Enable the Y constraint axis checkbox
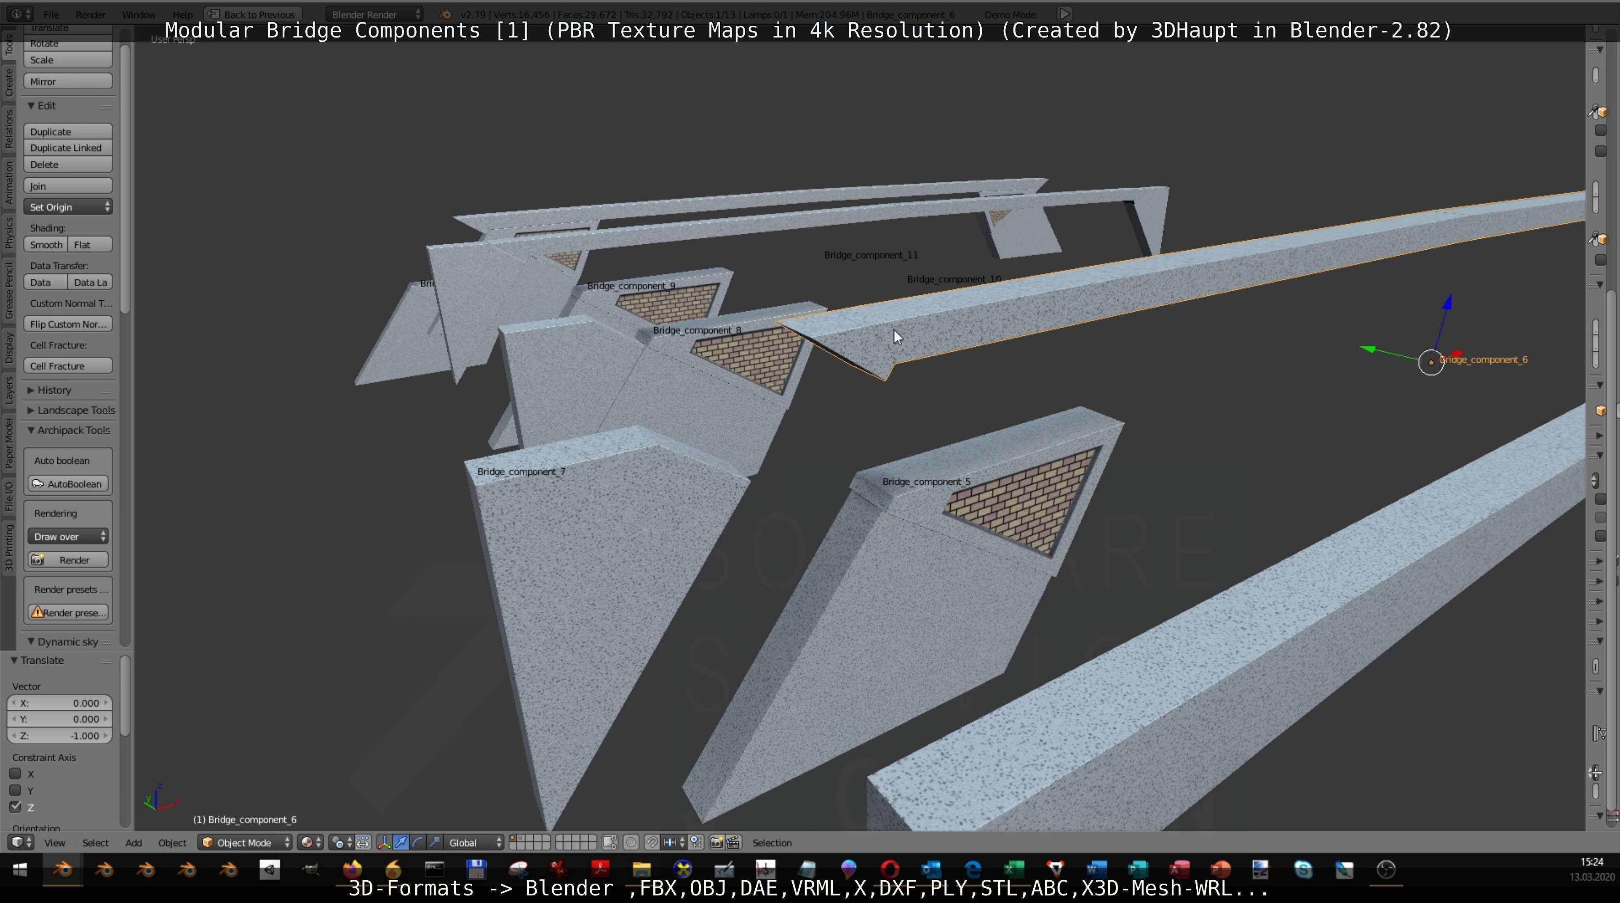This screenshot has height=903, width=1620. (15, 790)
